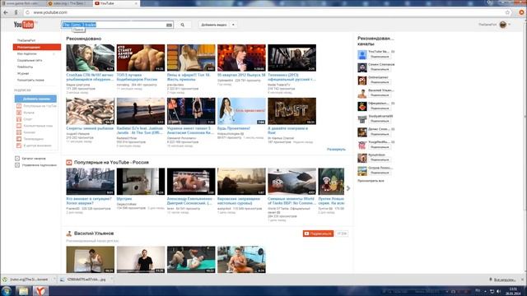Bookmark the page with the star icon
The image size is (527, 296).
(507, 12)
